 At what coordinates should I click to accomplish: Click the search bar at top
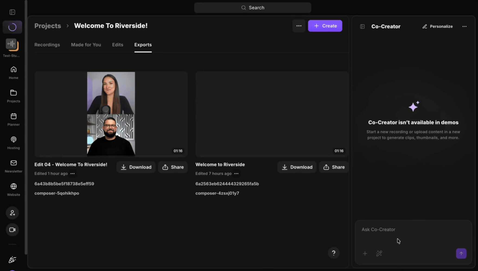[253, 8]
